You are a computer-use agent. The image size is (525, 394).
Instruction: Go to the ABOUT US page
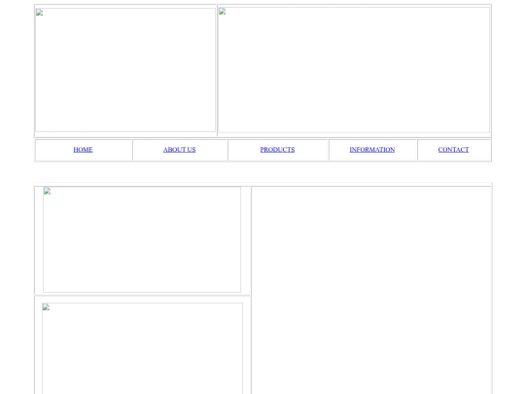point(179,150)
